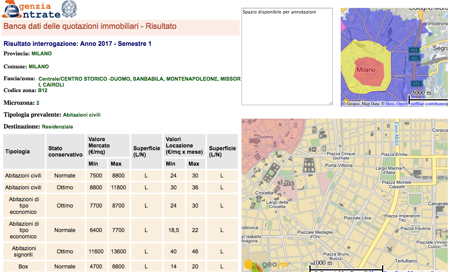Click Porta Vittoria on the street map

(339, 165)
